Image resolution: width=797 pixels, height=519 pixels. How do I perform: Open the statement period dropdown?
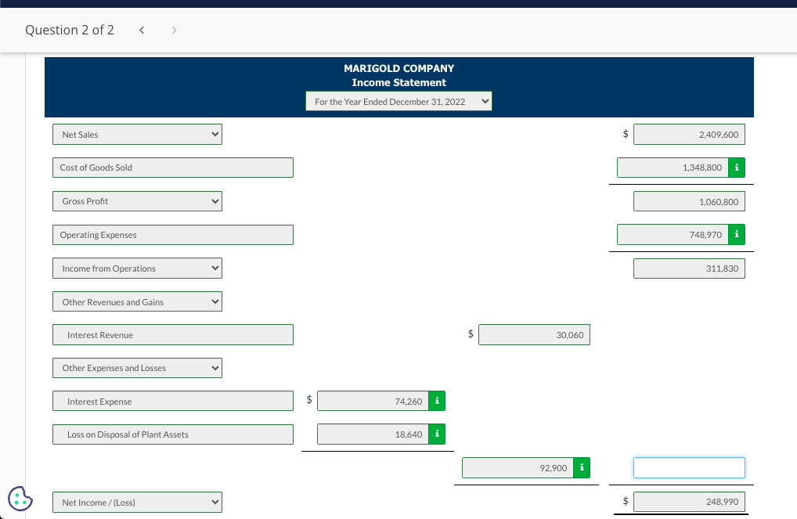[x=398, y=101]
